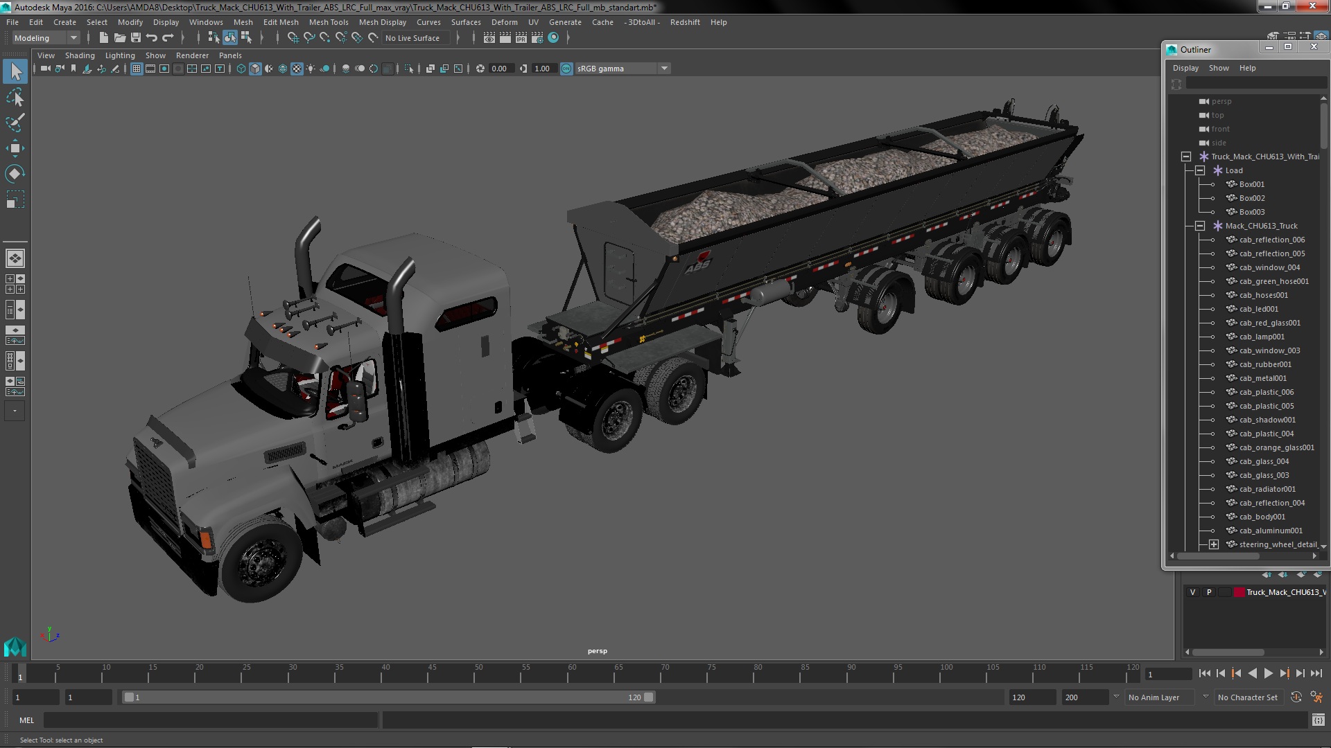Toggle wireframe shading in viewport
1331x748 pixels.
[x=241, y=69]
